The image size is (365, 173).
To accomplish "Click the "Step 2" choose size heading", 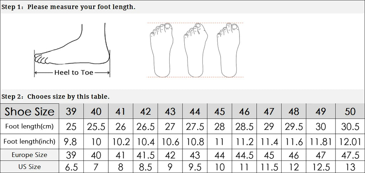I will 56,97.
